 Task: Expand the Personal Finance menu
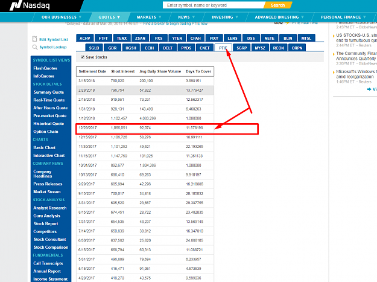(343, 17)
